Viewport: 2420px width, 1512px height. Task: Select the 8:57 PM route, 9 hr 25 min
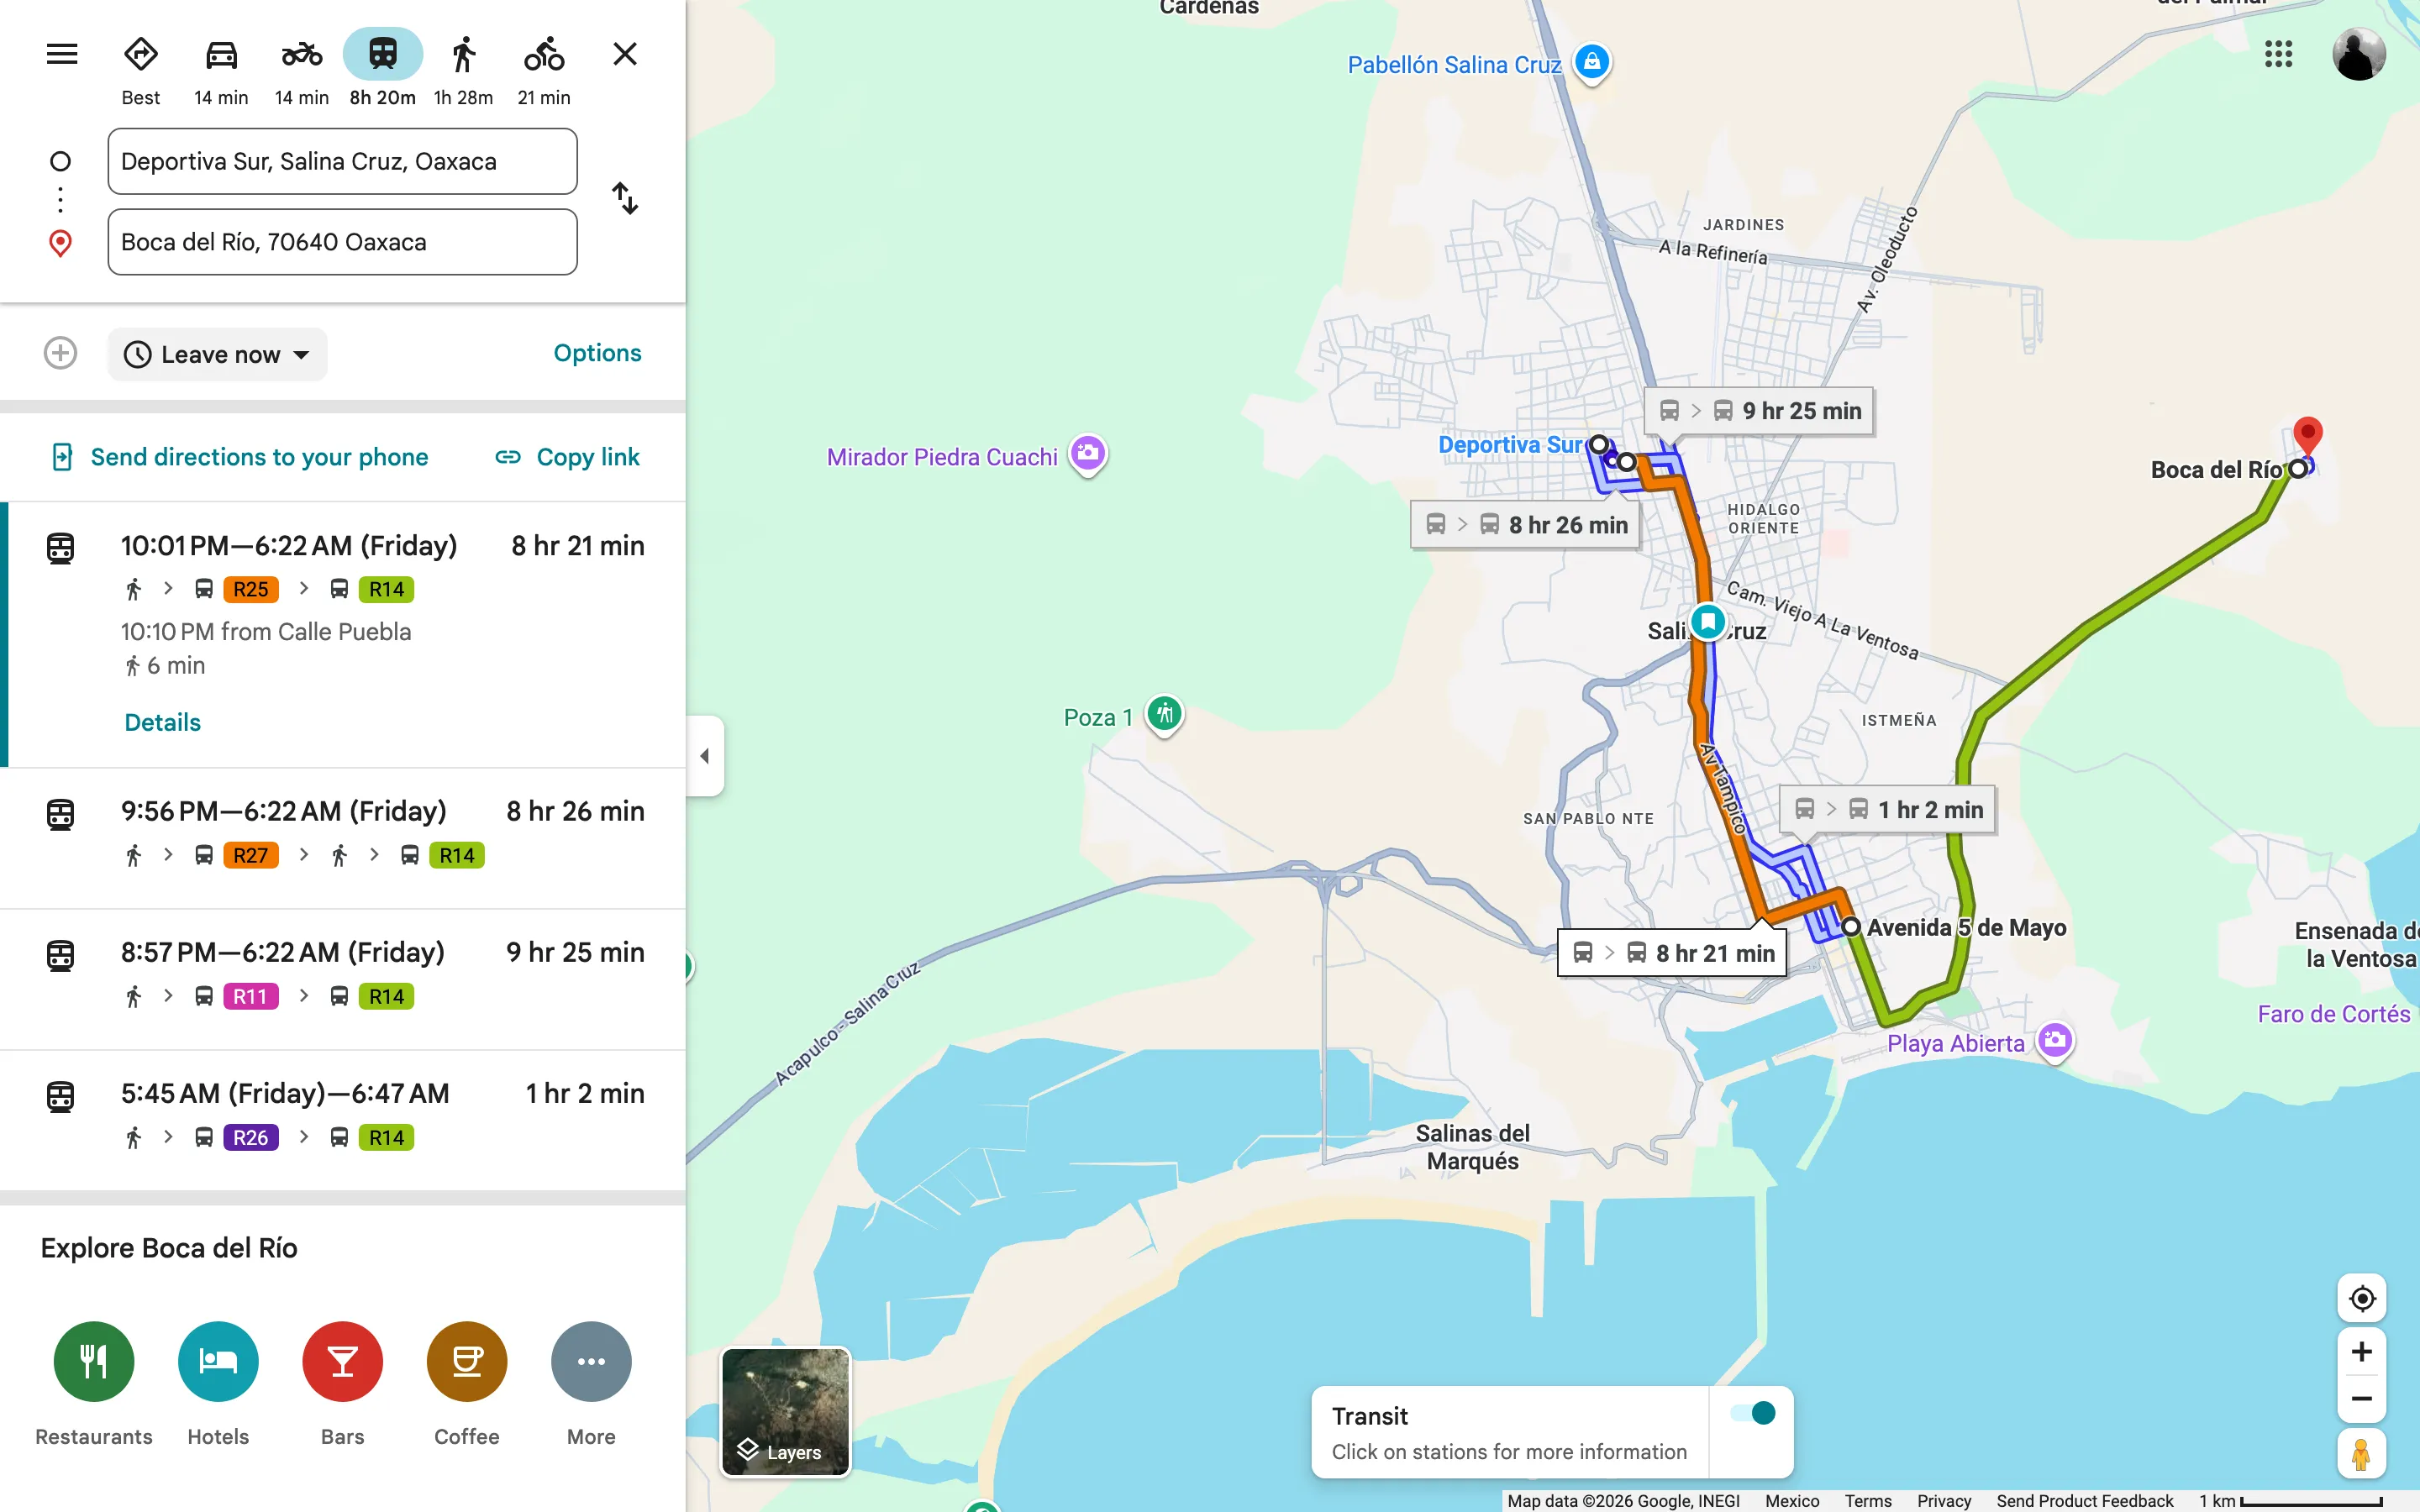[x=343, y=979]
